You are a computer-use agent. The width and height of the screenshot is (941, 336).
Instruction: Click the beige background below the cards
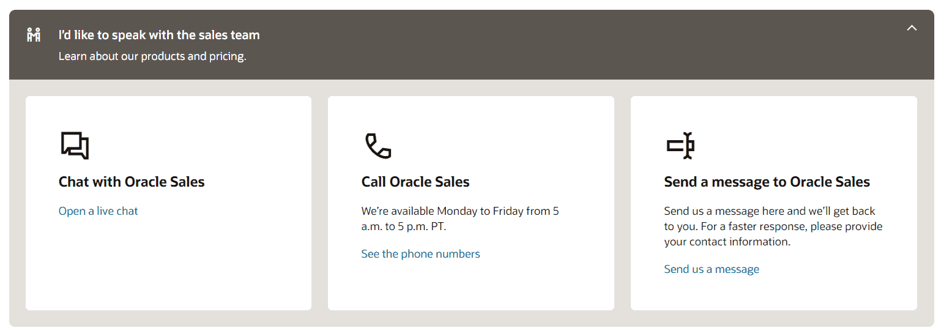point(471,318)
